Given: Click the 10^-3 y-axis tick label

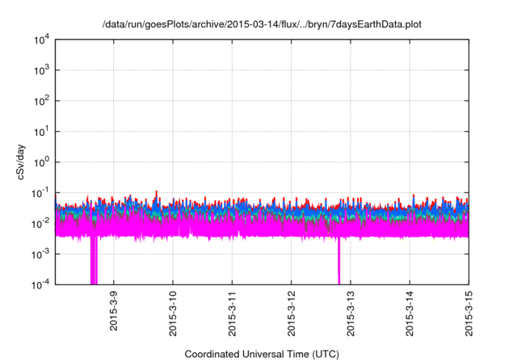Looking at the screenshot, I should click(x=40, y=255).
